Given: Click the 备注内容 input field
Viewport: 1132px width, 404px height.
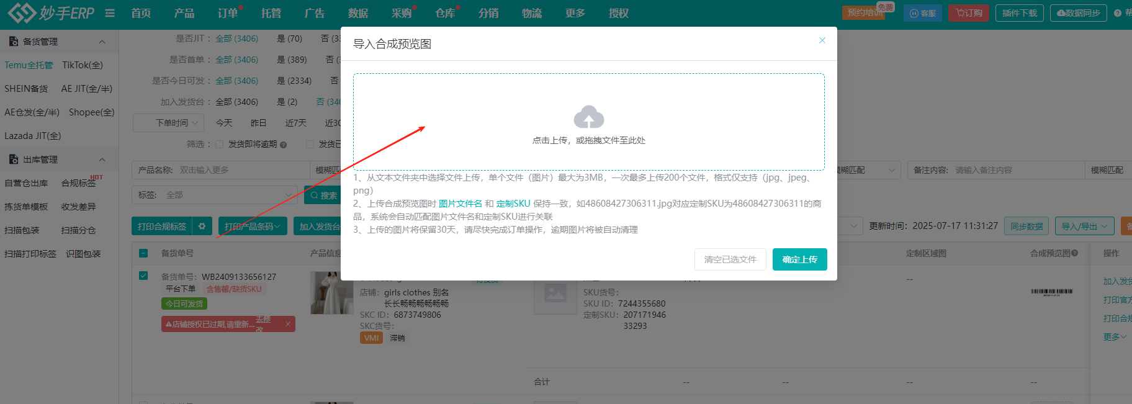Looking at the screenshot, I should [x=995, y=170].
